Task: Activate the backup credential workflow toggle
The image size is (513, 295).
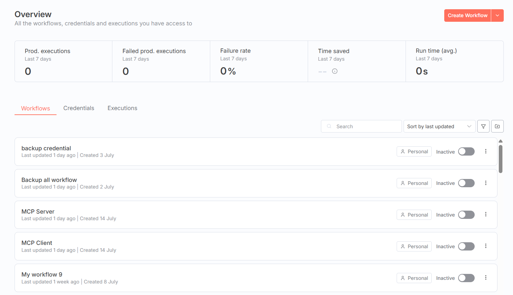Action: pos(466,151)
